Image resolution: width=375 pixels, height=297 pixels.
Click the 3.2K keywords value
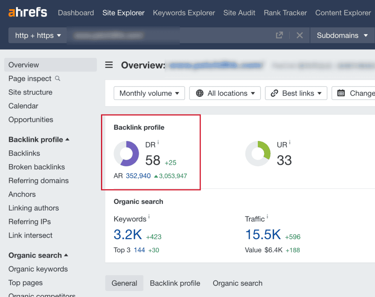tap(128, 234)
